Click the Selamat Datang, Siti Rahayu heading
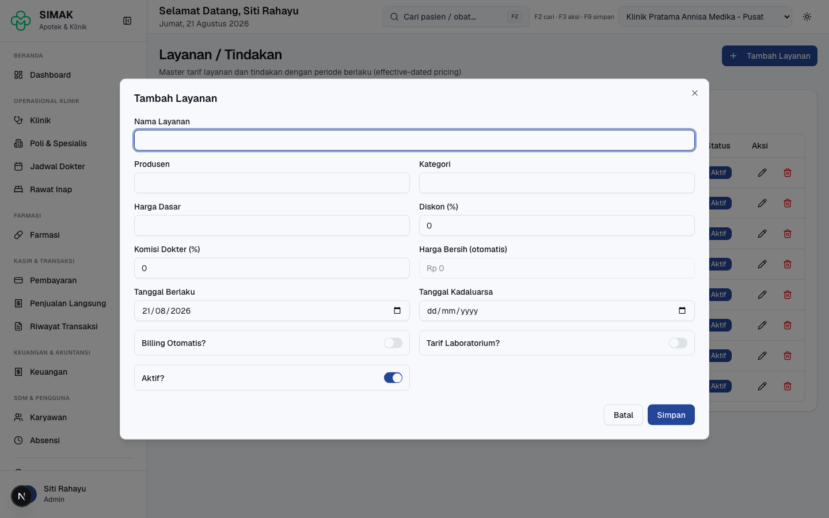 coord(229,11)
